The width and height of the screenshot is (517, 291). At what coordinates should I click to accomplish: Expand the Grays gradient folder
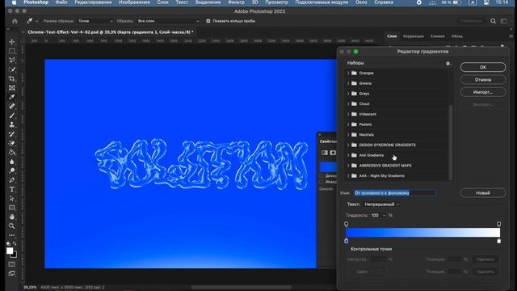[x=348, y=94]
